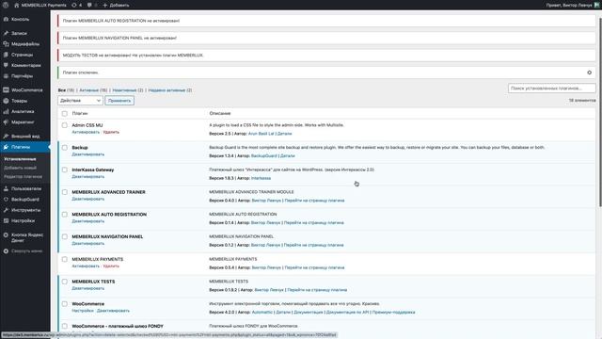This screenshot has height=339, width=602.
Task: Open BackupGuard sidebar item
Action: [25, 200]
